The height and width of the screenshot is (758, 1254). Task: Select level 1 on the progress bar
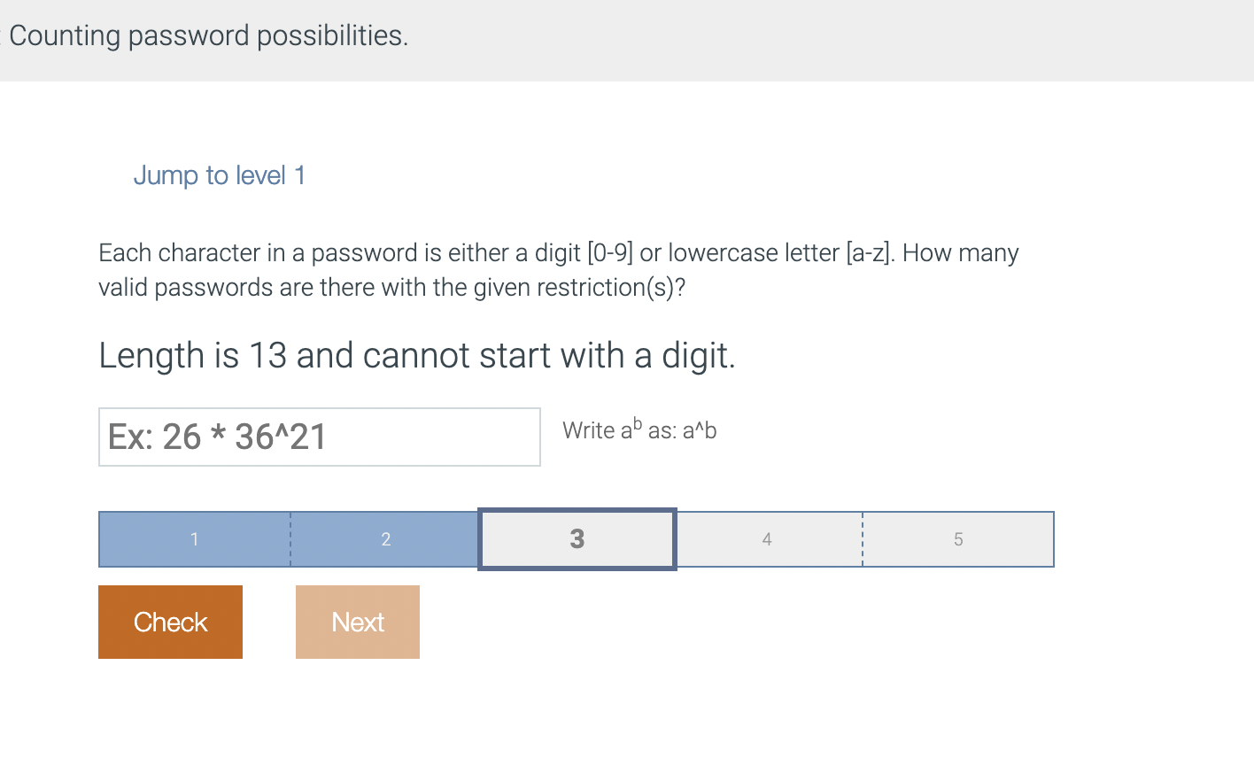(x=194, y=539)
